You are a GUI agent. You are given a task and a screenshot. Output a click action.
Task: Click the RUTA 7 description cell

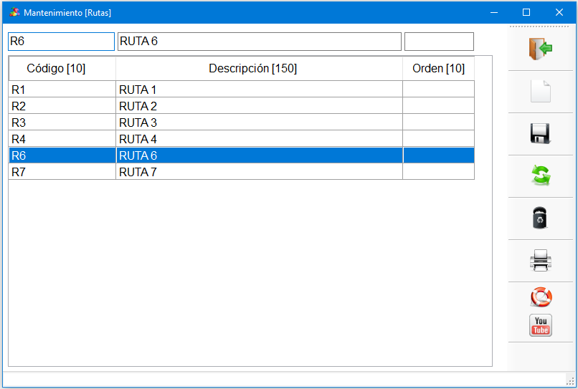pyautogui.click(x=259, y=172)
